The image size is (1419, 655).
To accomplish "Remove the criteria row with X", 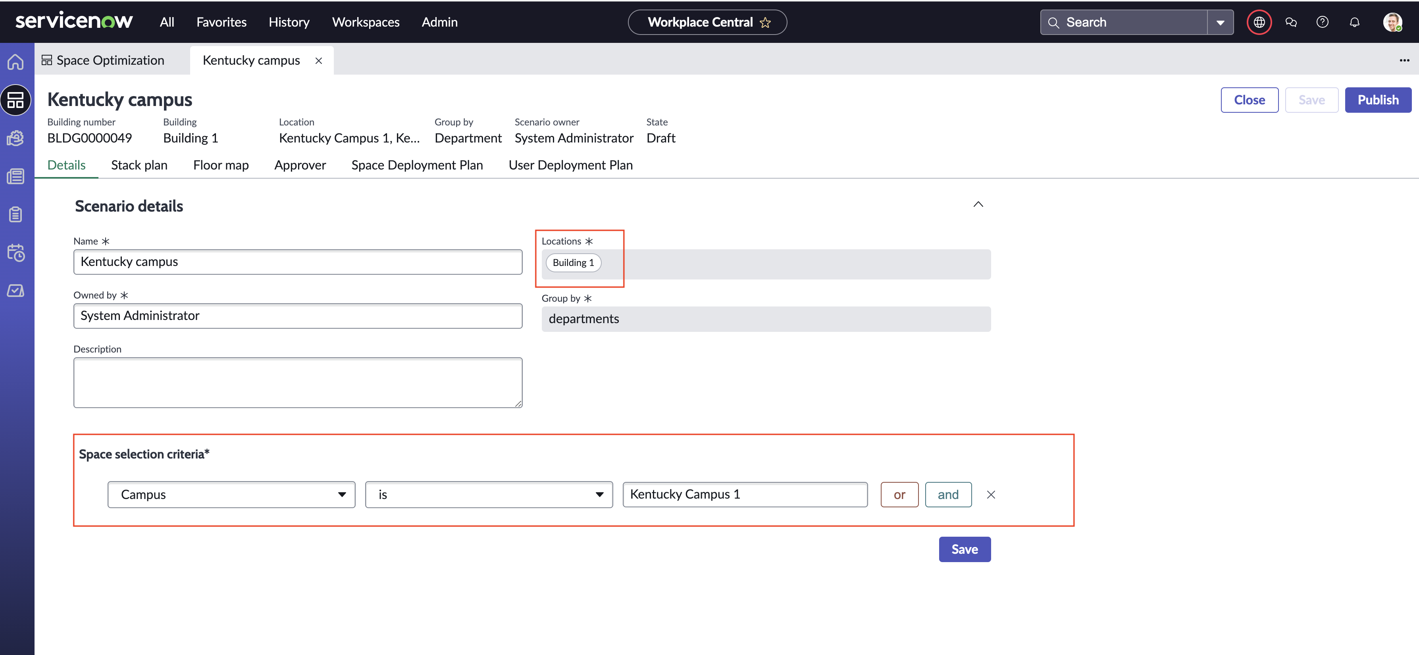I will click(x=990, y=495).
